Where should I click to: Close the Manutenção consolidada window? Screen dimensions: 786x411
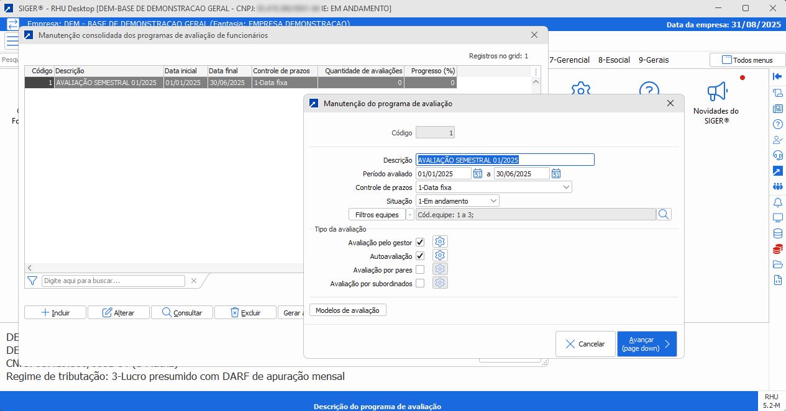(x=534, y=35)
